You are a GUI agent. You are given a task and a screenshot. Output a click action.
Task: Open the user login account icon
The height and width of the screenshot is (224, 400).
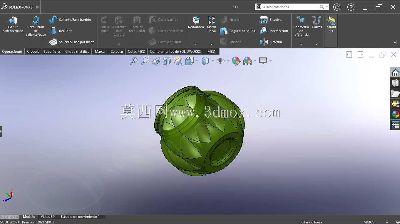click(337, 7)
